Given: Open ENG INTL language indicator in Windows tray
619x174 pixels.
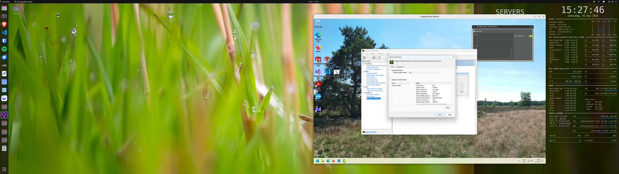Looking at the screenshot, I should click(524, 161).
